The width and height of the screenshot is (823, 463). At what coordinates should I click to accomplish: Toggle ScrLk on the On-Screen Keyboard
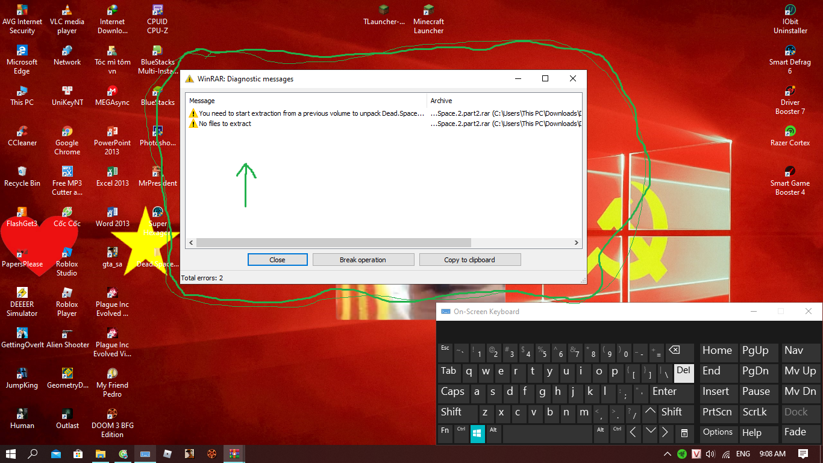(754, 412)
